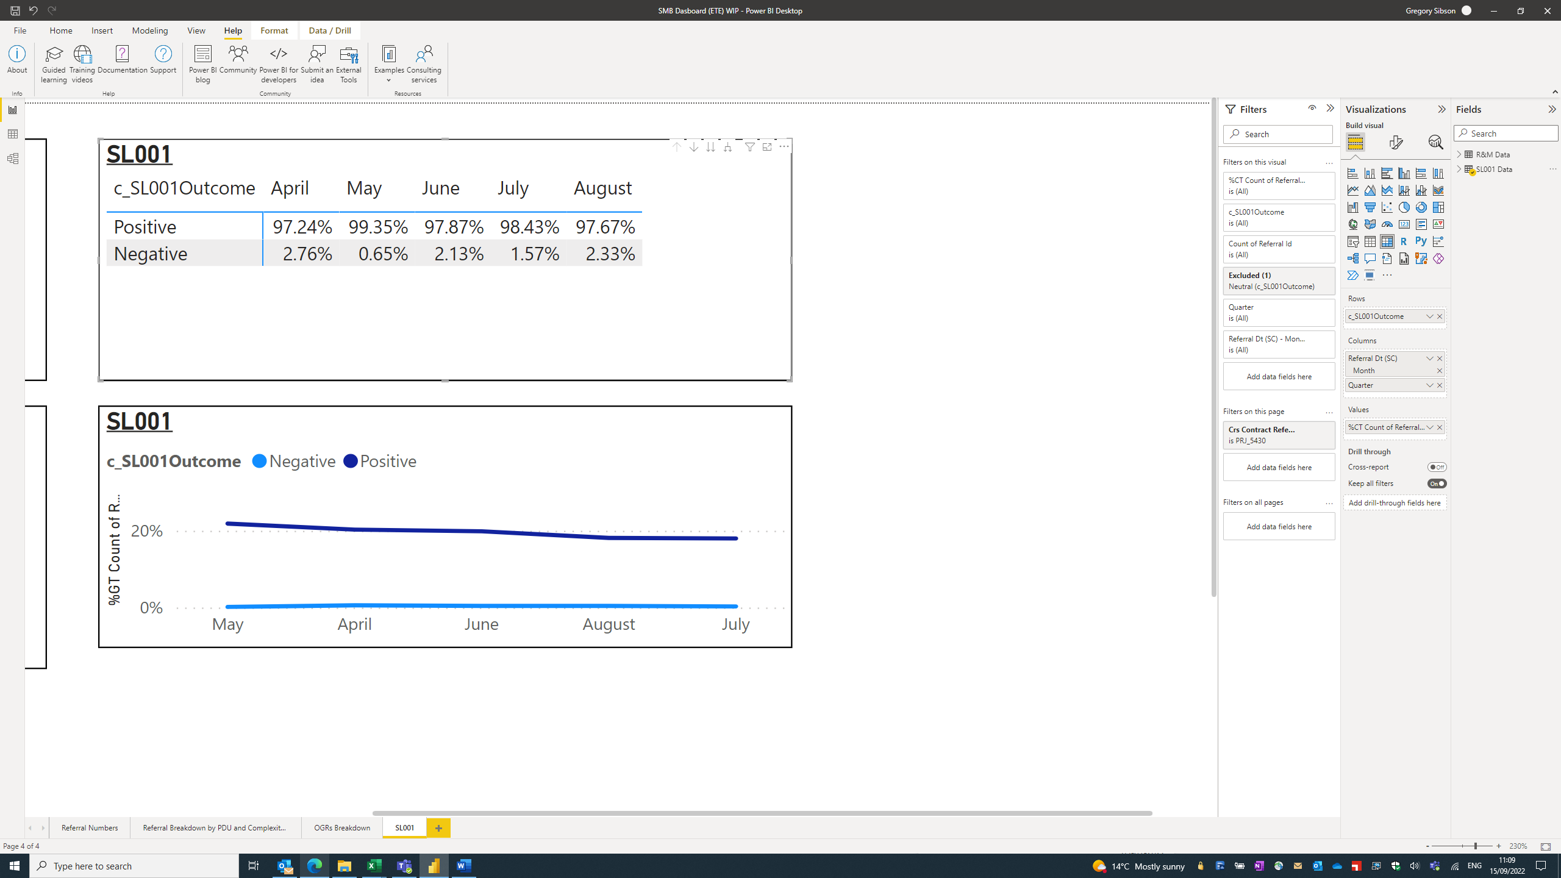Viewport: 1561px width, 878px height.
Task: Open Format visual pane paintbrush
Action: [1396, 142]
